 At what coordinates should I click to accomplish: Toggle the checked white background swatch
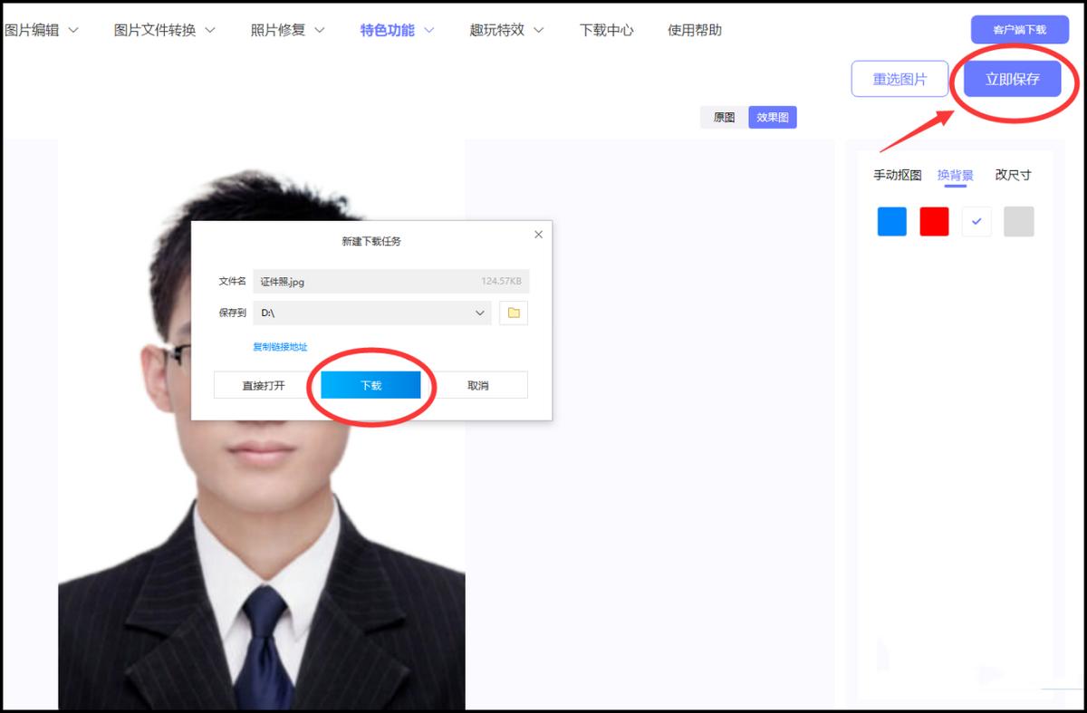[976, 221]
